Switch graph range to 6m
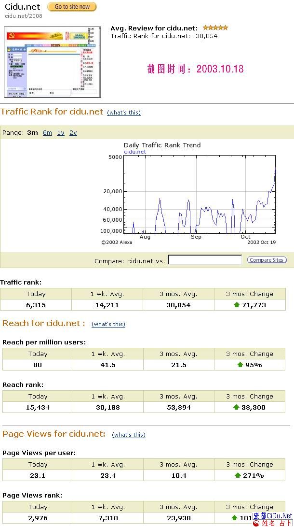 click(47, 133)
